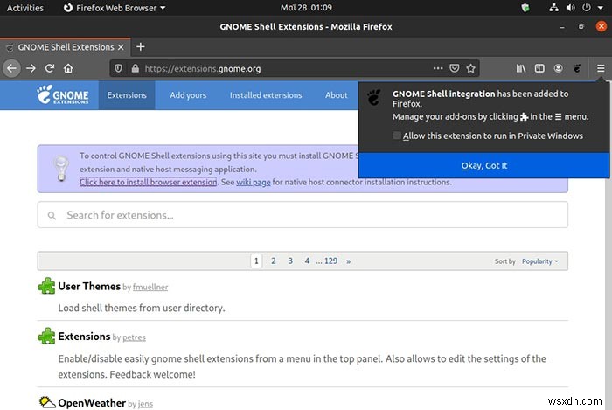Click the search magnifier icon
This screenshot has width=612, height=410.
[x=52, y=215]
